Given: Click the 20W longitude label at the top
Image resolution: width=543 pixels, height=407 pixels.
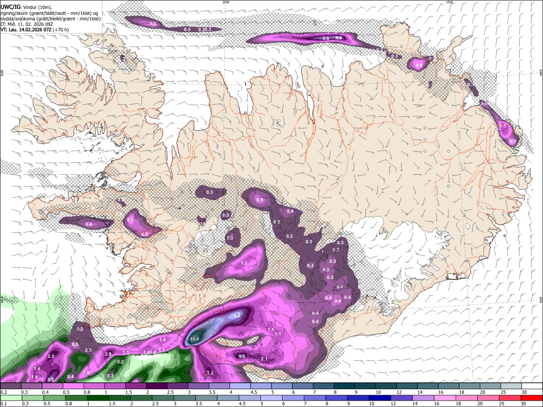Looking at the screenshot, I should 226,2.
